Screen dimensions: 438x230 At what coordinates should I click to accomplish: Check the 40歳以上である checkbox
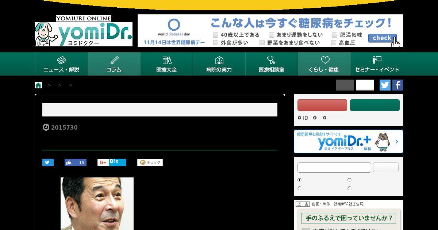(x=216, y=35)
